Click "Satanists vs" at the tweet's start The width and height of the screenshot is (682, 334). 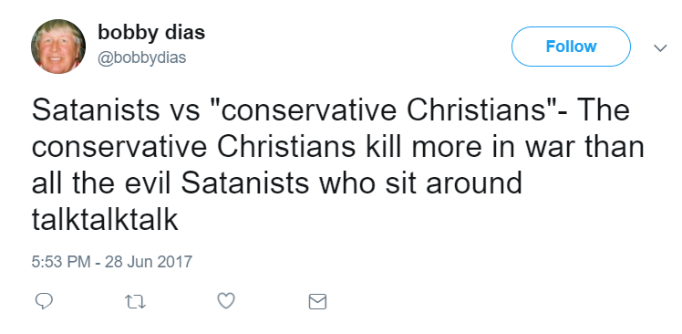tap(116, 110)
